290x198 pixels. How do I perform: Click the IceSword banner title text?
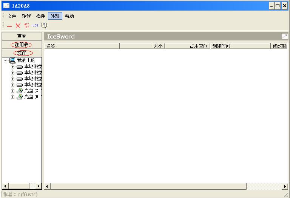click(61, 36)
